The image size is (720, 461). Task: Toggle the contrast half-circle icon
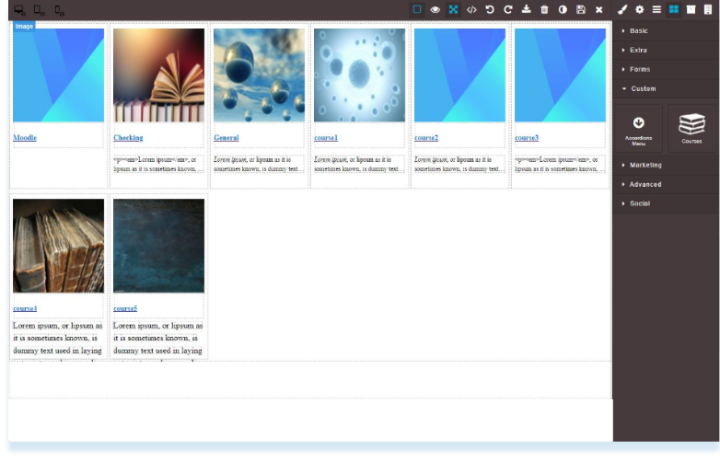[563, 9]
